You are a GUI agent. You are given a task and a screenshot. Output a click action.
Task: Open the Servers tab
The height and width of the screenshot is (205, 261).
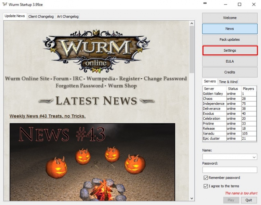(210, 81)
